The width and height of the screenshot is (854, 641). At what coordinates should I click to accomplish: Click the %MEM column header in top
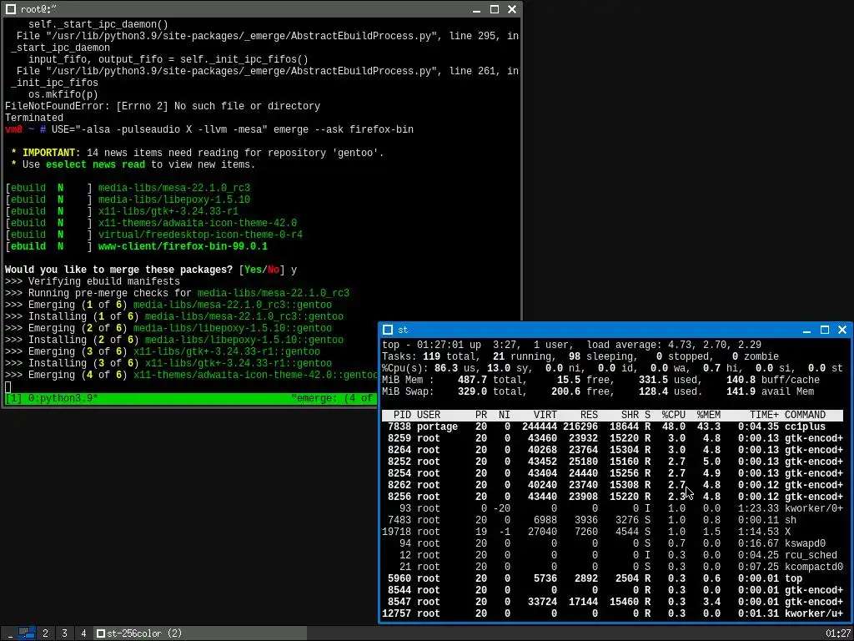point(709,415)
